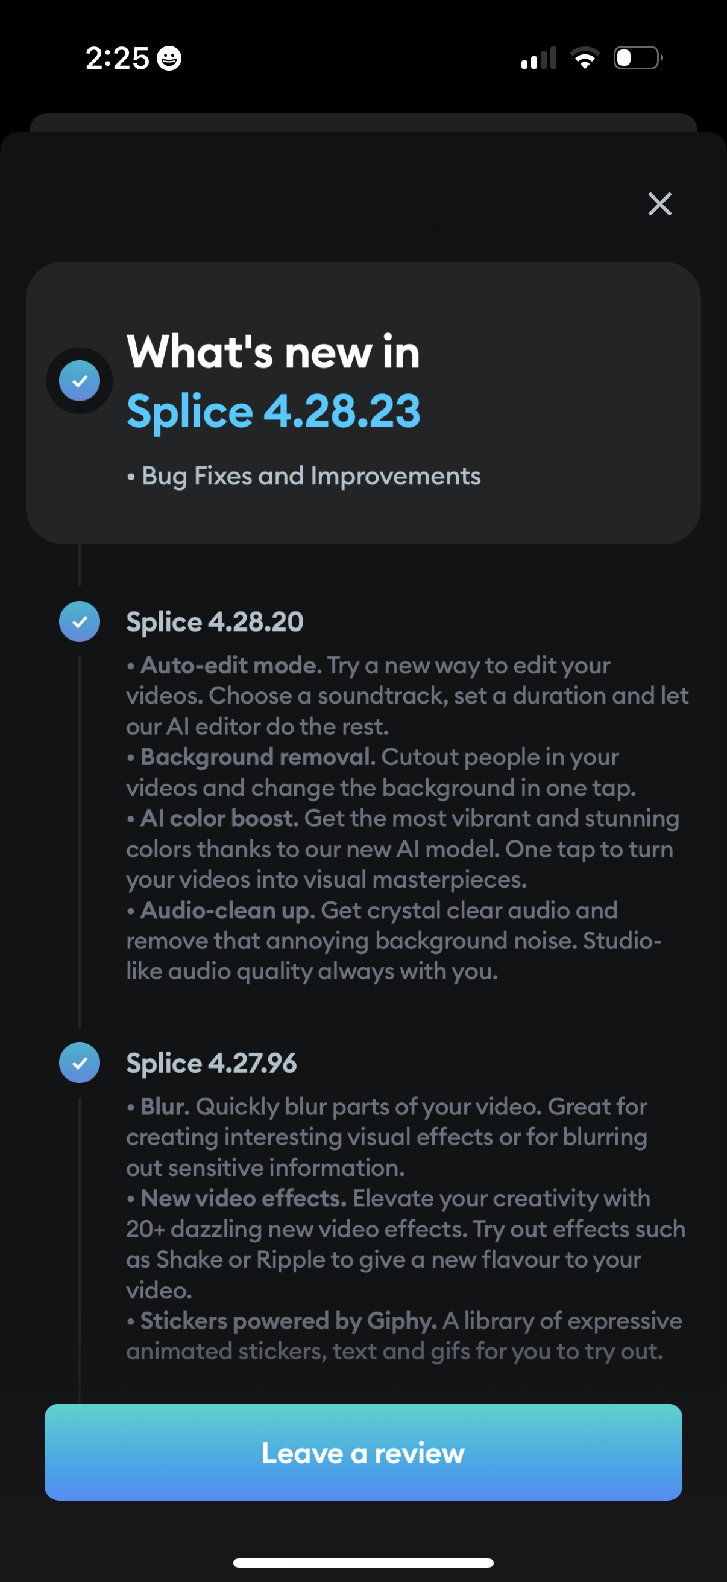Toggle the check marker on version 4.27.96

[x=78, y=1063]
